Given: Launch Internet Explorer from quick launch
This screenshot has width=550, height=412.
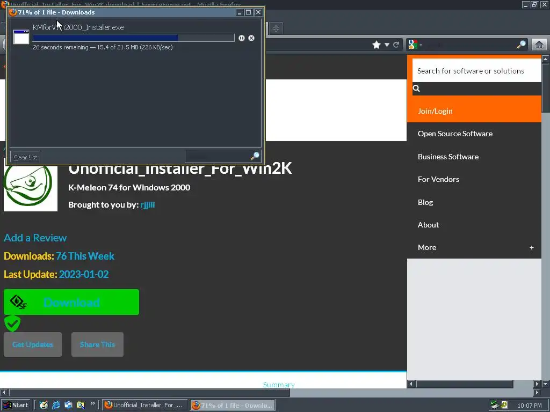Looking at the screenshot, I should point(56,405).
